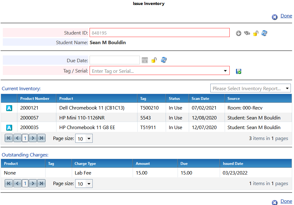Click the Done link at the top
Screen dimensions: 294x205
(286, 16)
